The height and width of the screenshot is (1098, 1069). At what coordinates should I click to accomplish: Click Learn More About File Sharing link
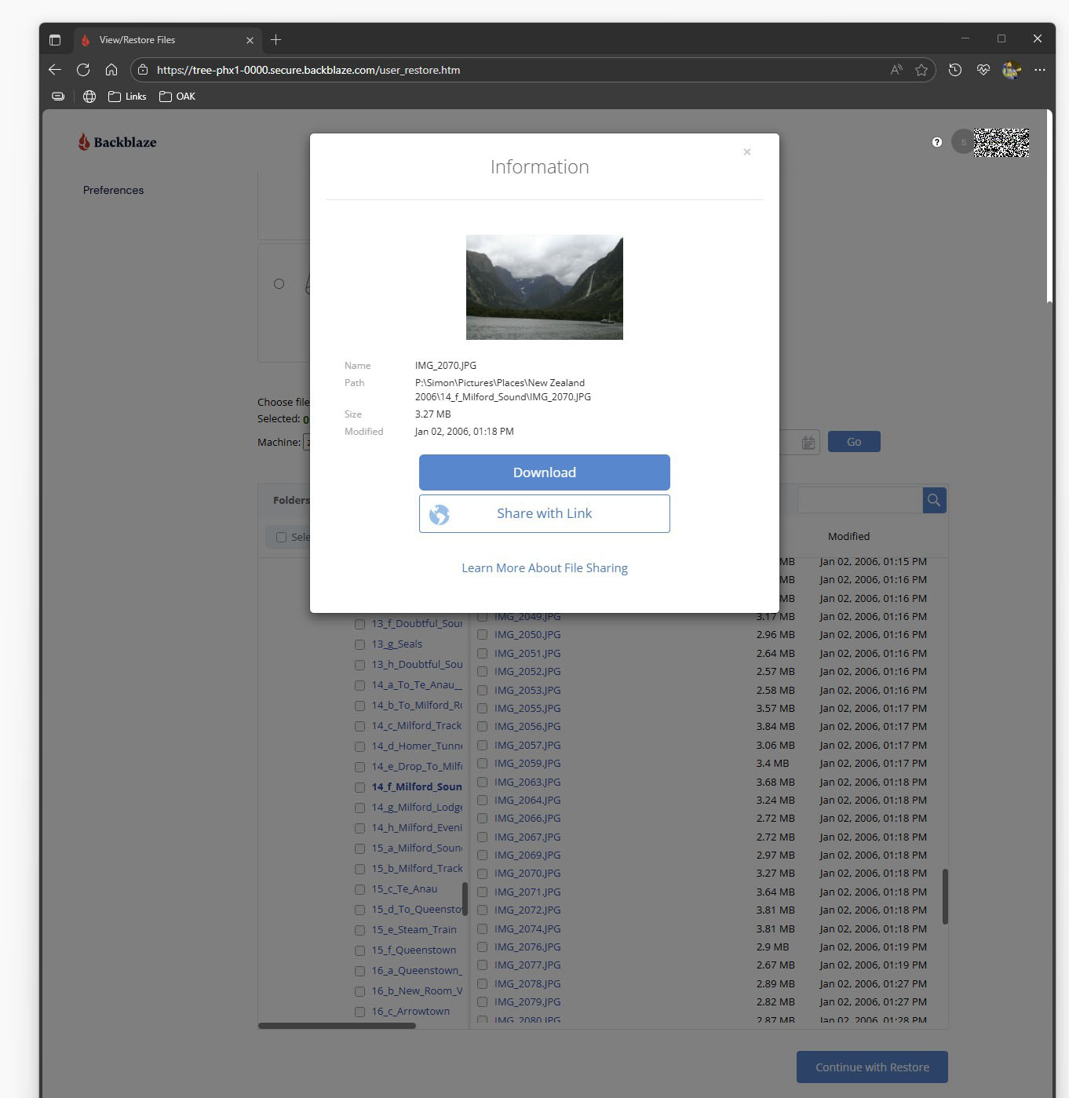click(544, 568)
